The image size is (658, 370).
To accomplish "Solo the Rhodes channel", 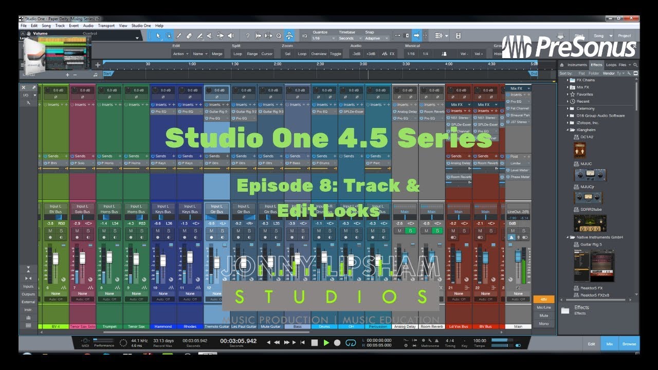I will (195, 231).
